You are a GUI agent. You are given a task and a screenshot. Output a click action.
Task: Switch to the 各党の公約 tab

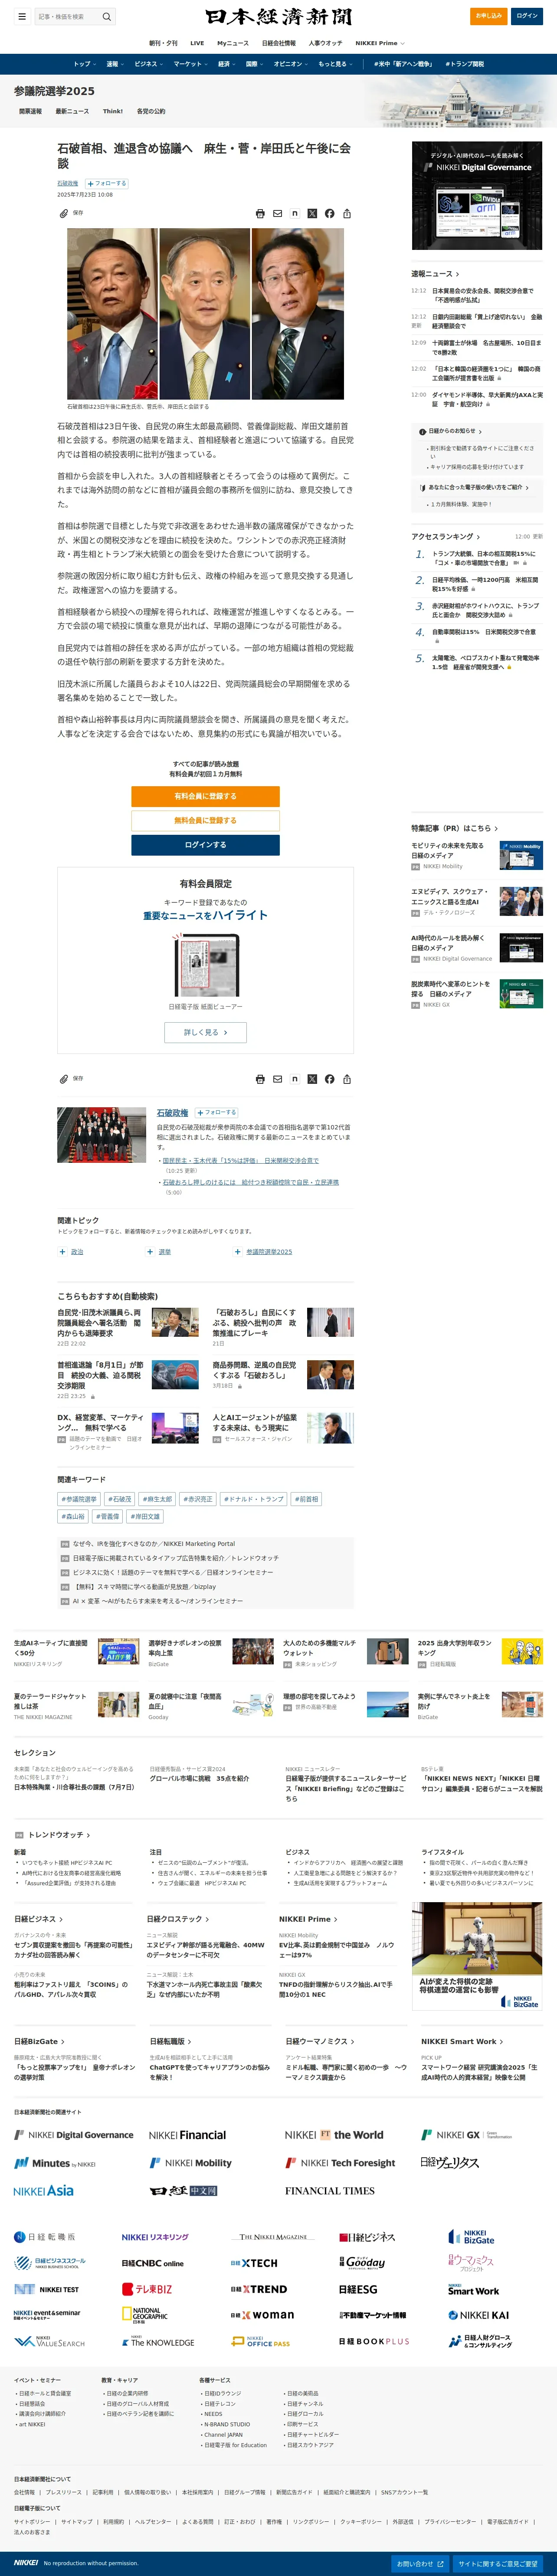coord(151,111)
